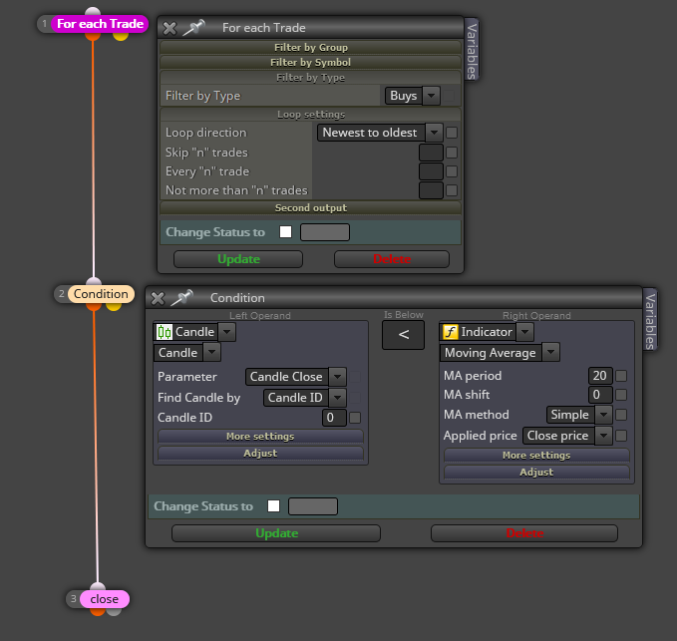Toggle checkbox next to Filter by Type
Screen dimensions: 677x641
pyautogui.click(x=449, y=96)
